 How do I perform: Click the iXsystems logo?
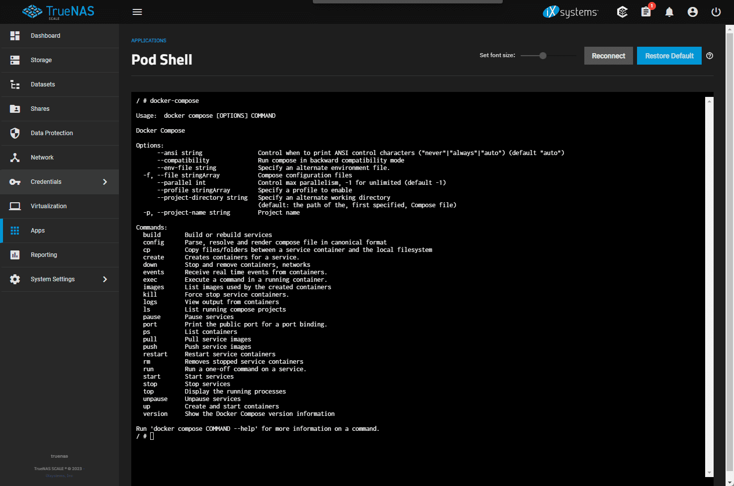pos(570,12)
